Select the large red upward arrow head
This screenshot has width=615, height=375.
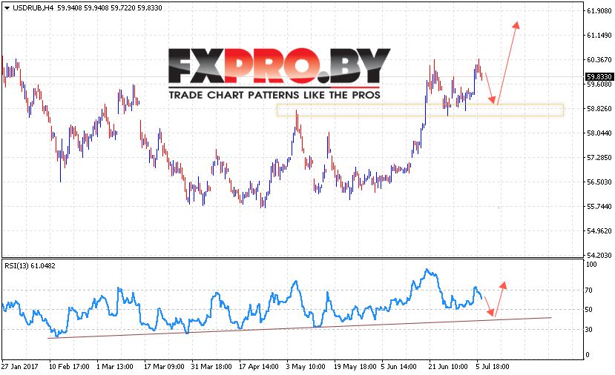click(x=516, y=25)
